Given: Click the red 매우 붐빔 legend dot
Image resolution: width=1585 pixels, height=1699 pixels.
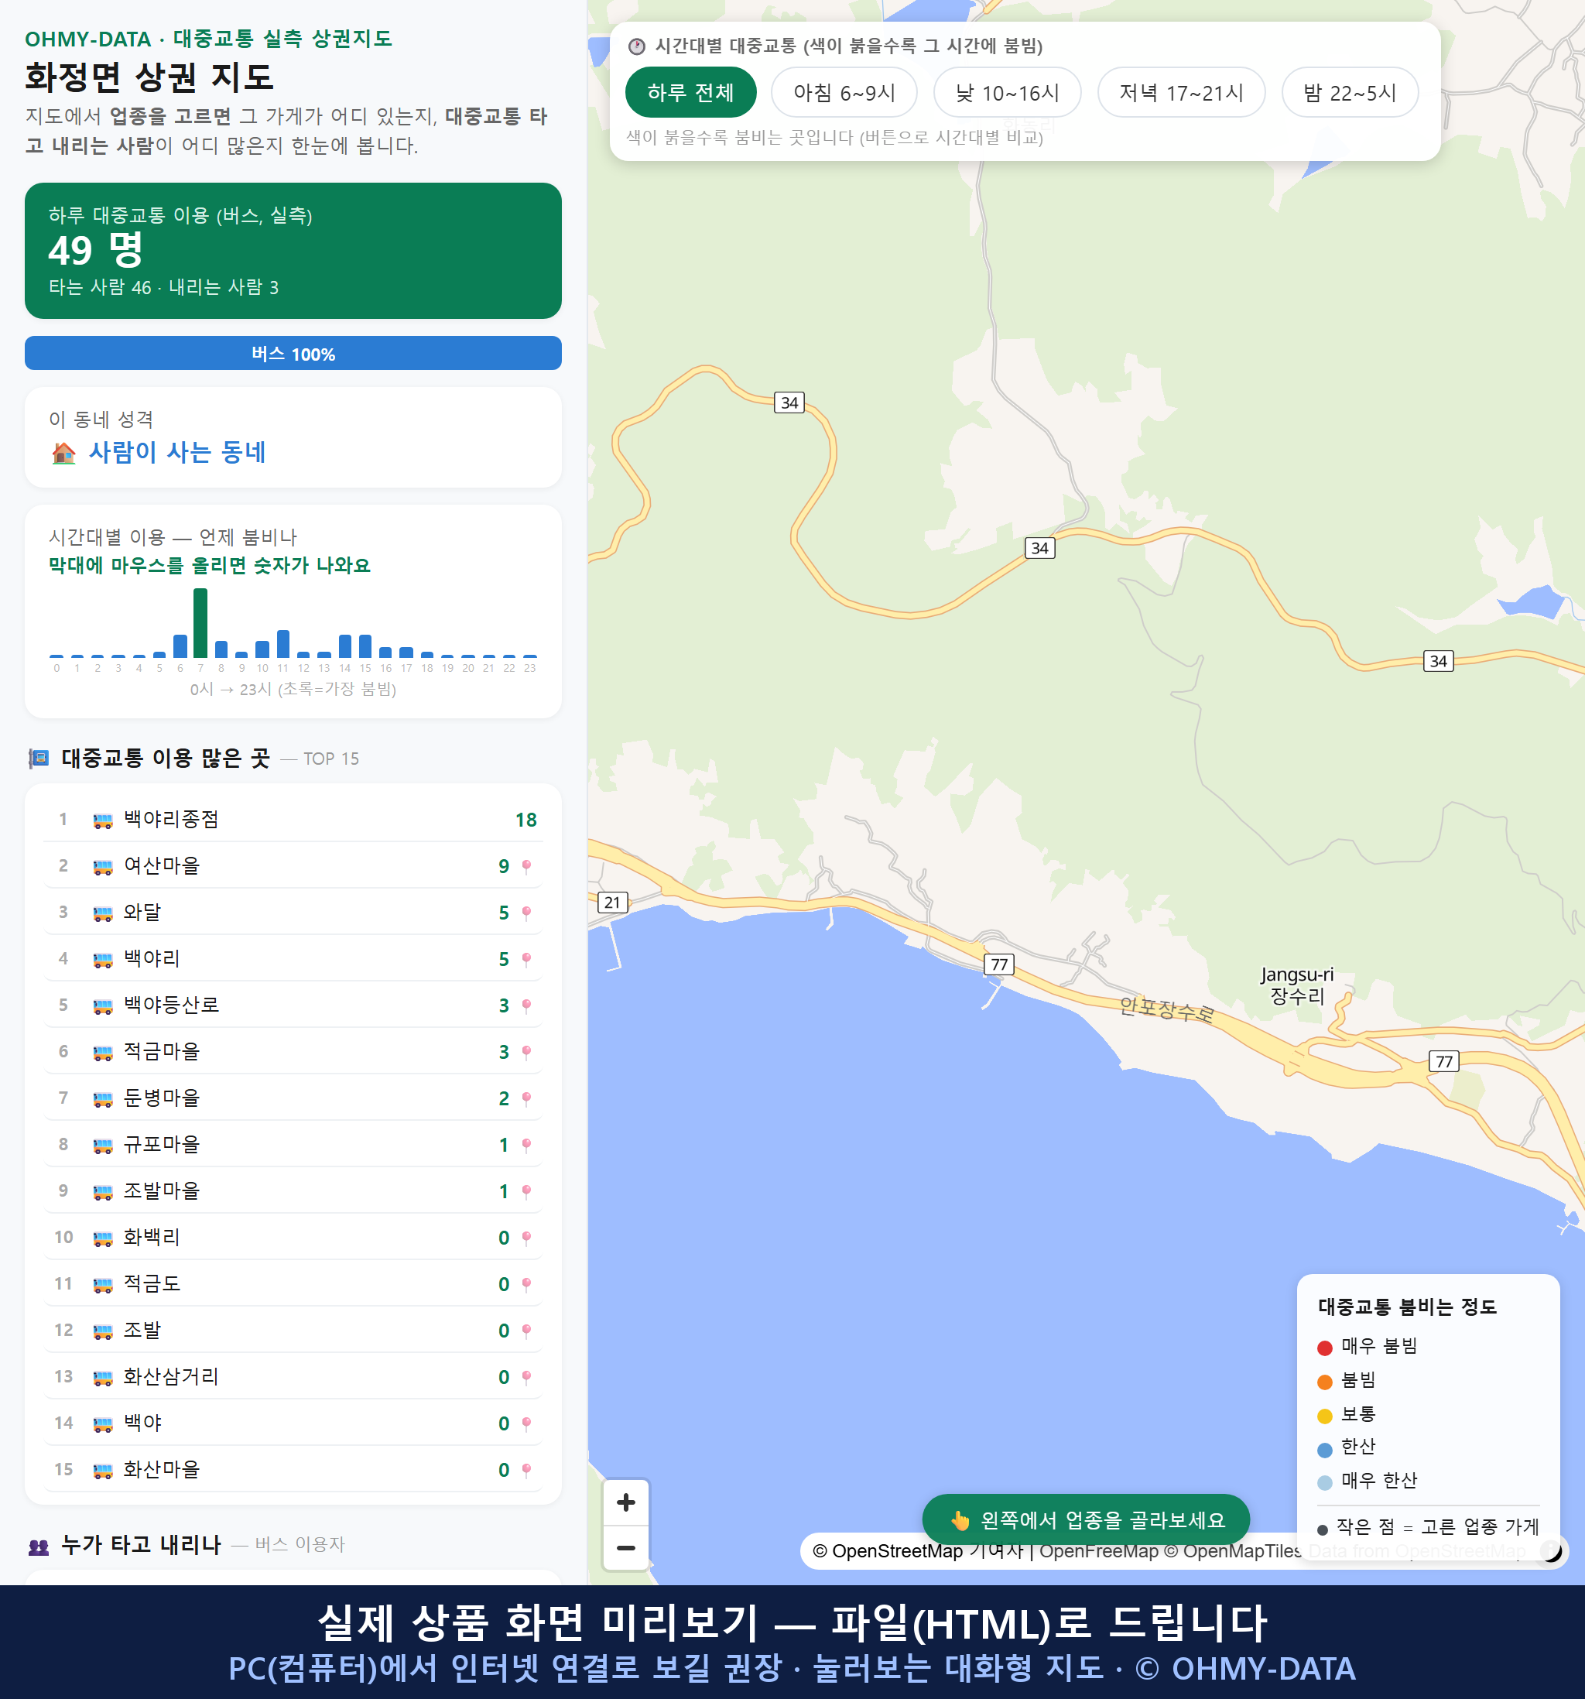Looking at the screenshot, I should pos(1324,1348).
